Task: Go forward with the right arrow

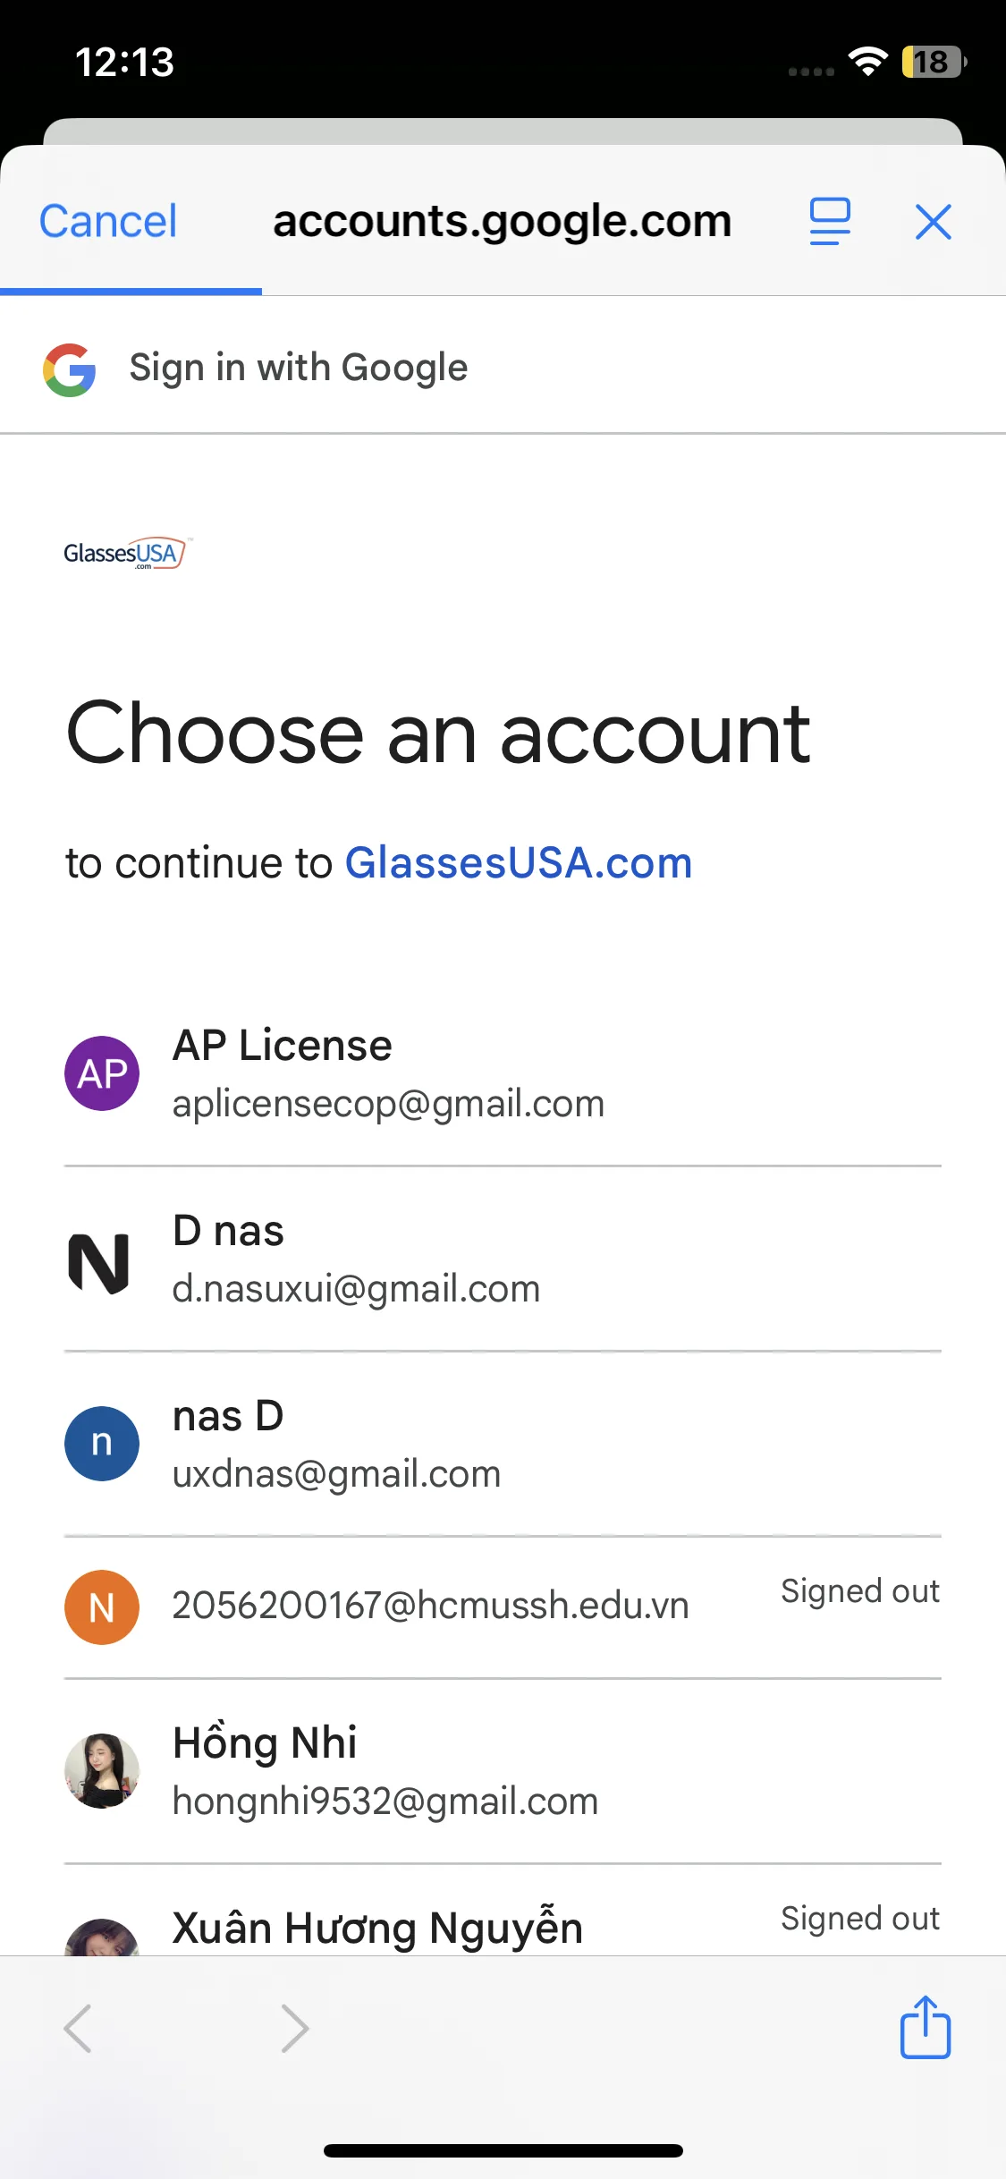Action: [x=294, y=2028]
